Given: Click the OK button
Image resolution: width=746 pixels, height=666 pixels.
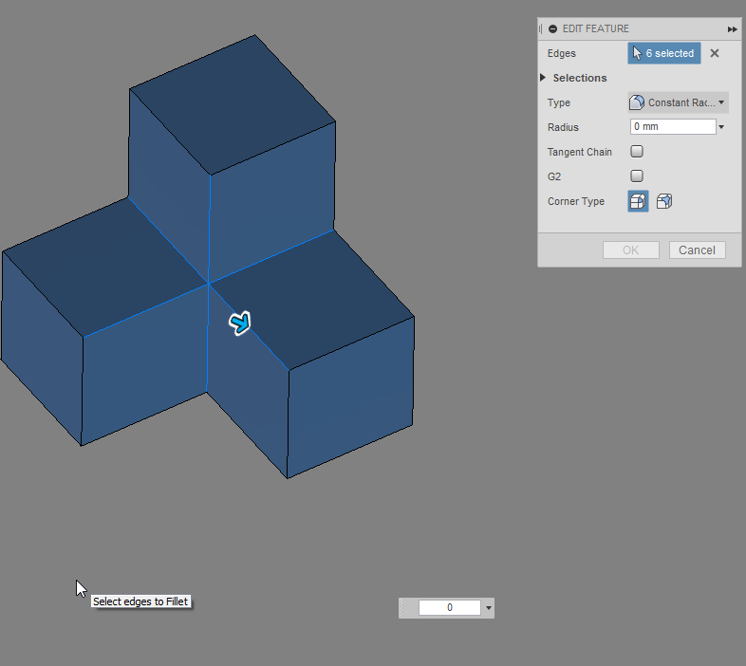Looking at the screenshot, I should pyautogui.click(x=631, y=250).
